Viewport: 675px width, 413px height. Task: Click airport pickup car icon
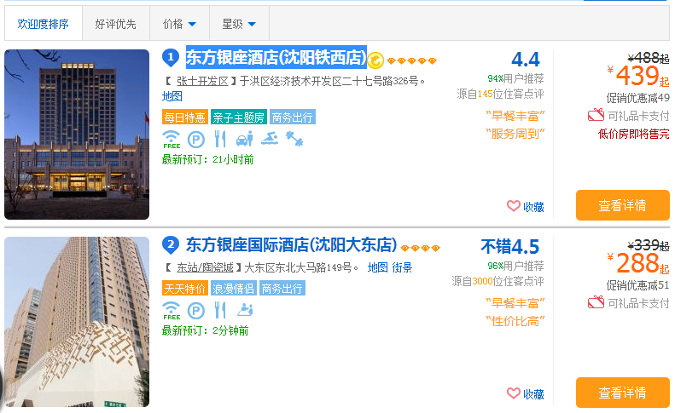[x=245, y=140]
